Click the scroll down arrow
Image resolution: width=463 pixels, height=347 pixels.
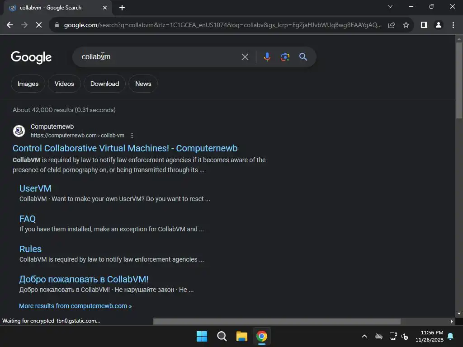point(459,314)
